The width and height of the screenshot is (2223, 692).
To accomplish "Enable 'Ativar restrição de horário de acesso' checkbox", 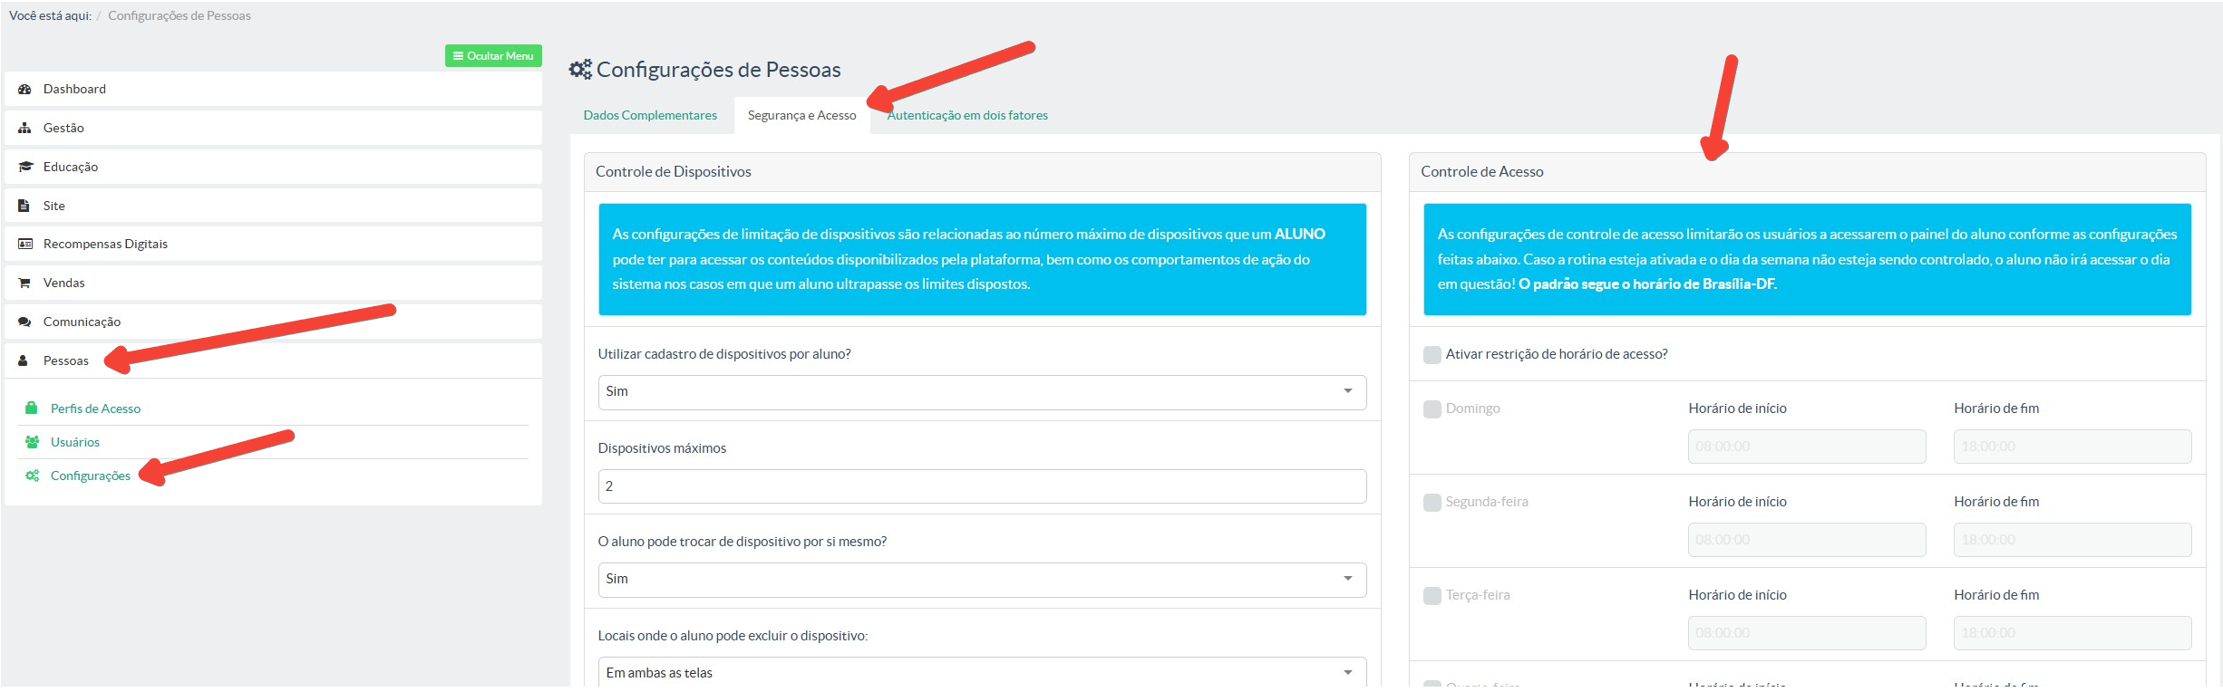I will 1432,354.
